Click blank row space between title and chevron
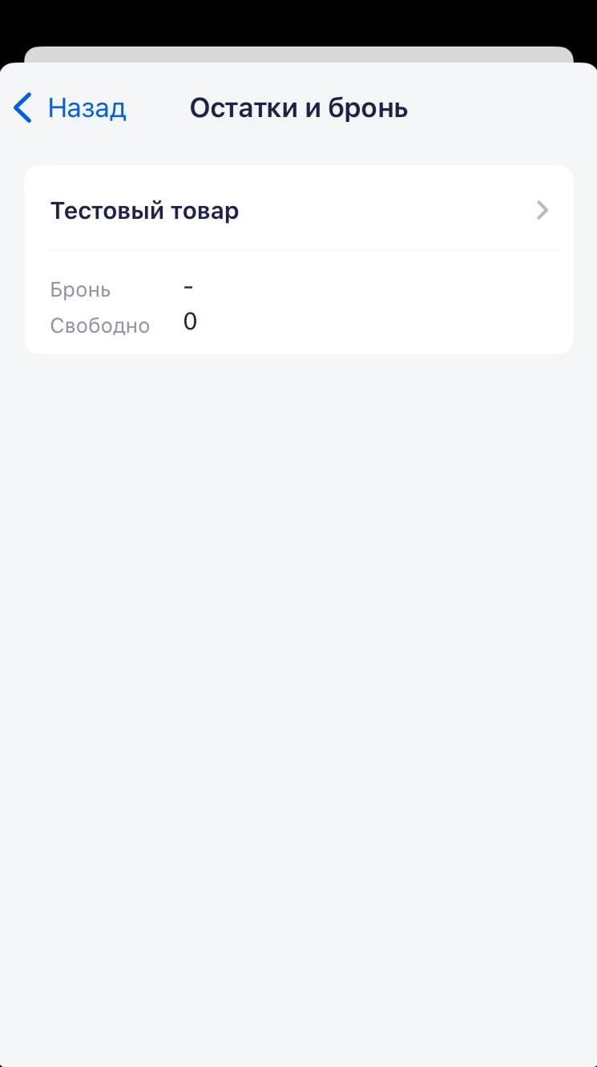 pyautogui.click(x=385, y=211)
